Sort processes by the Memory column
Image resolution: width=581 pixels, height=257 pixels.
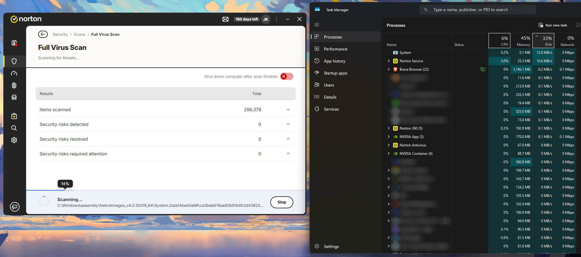pyautogui.click(x=521, y=41)
